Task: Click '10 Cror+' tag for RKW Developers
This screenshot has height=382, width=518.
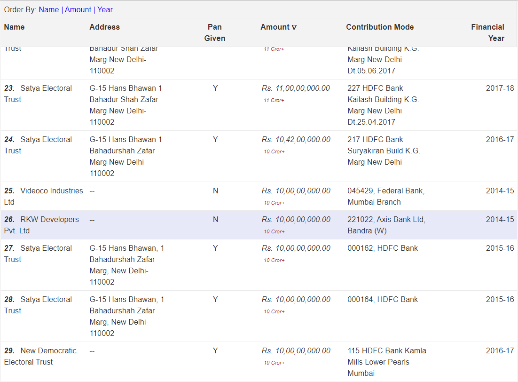Action: pos(274,231)
